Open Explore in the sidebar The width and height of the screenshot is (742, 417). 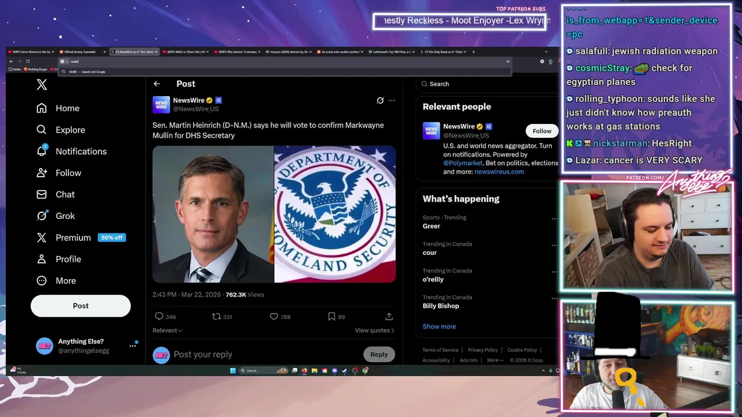tap(60, 130)
